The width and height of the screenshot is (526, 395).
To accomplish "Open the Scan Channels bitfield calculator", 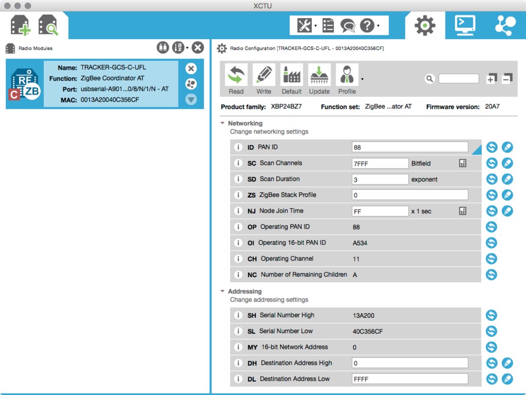I will coord(463,163).
